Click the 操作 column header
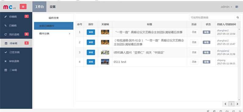 pyautogui.click(x=91, y=24)
